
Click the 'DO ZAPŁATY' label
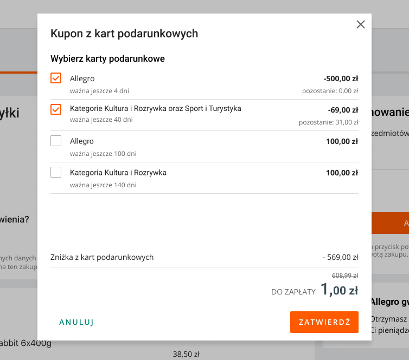point(293,292)
